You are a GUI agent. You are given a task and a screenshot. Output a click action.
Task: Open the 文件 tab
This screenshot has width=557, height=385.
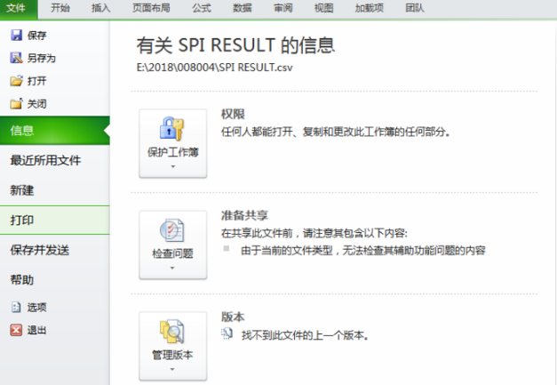tap(16, 8)
